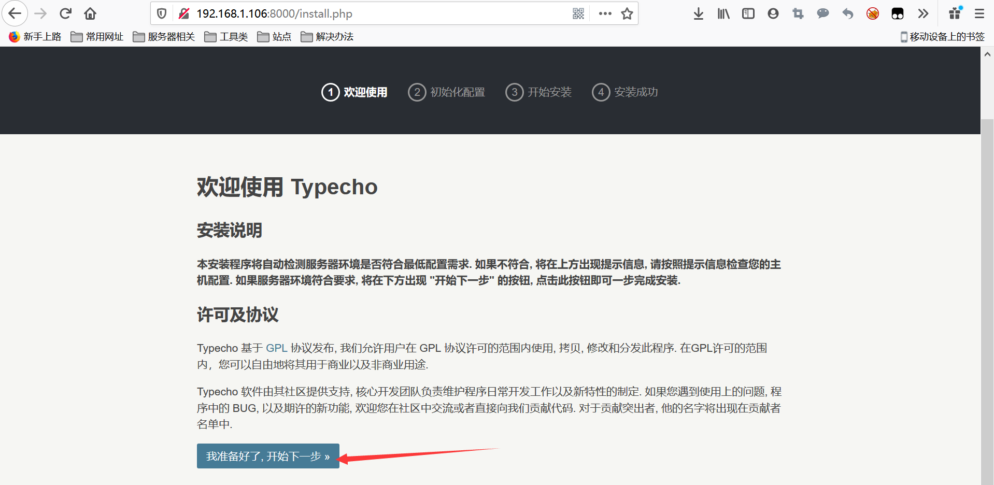Open the Firefox hamburger menu
This screenshot has width=994, height=485.
pos(979,13)
